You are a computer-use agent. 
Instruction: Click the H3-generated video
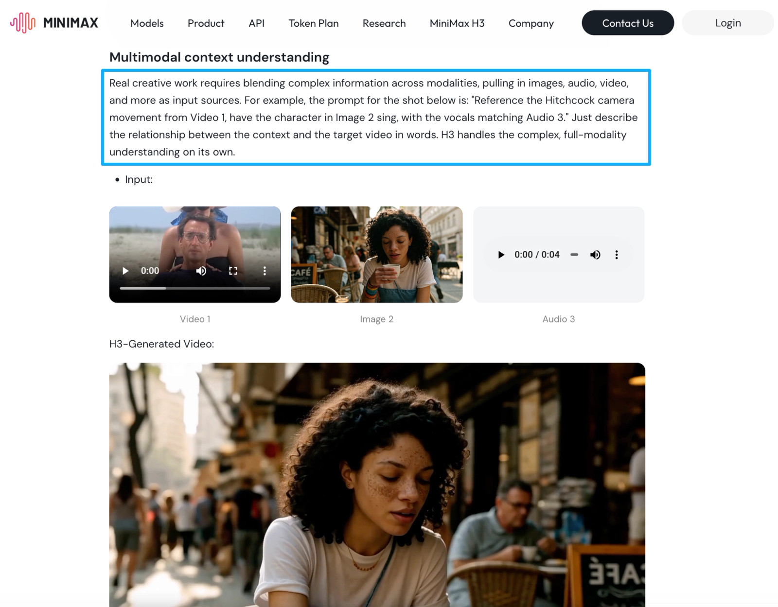click(x=377, y=485)
